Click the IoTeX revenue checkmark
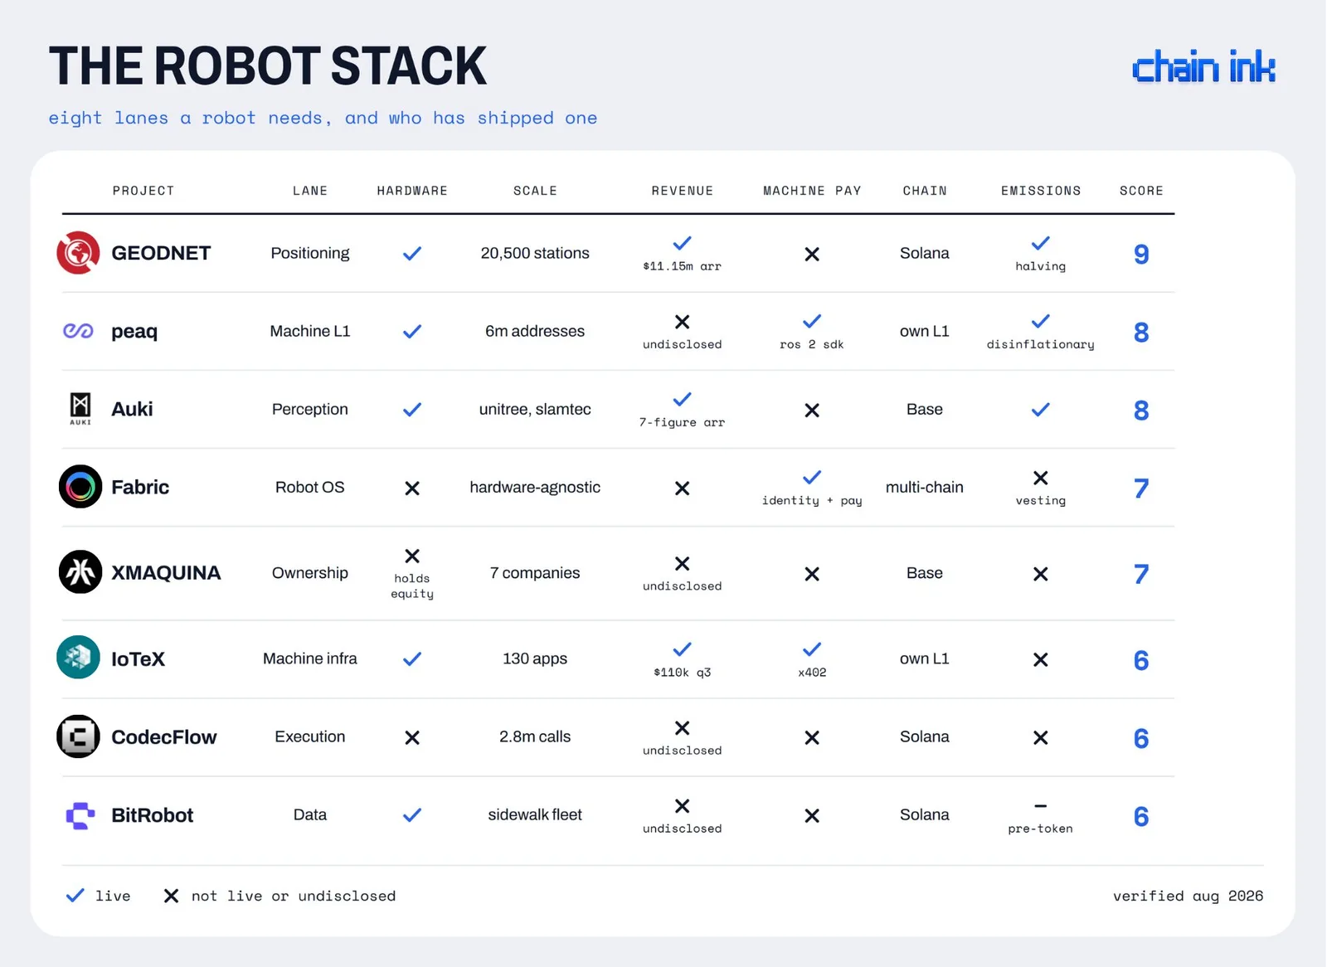The width and height of the screenshot is (1327, 967). 682,649
